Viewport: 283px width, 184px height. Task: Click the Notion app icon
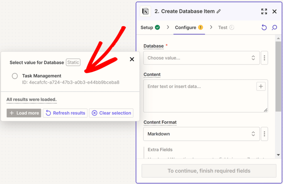[145, 11]
